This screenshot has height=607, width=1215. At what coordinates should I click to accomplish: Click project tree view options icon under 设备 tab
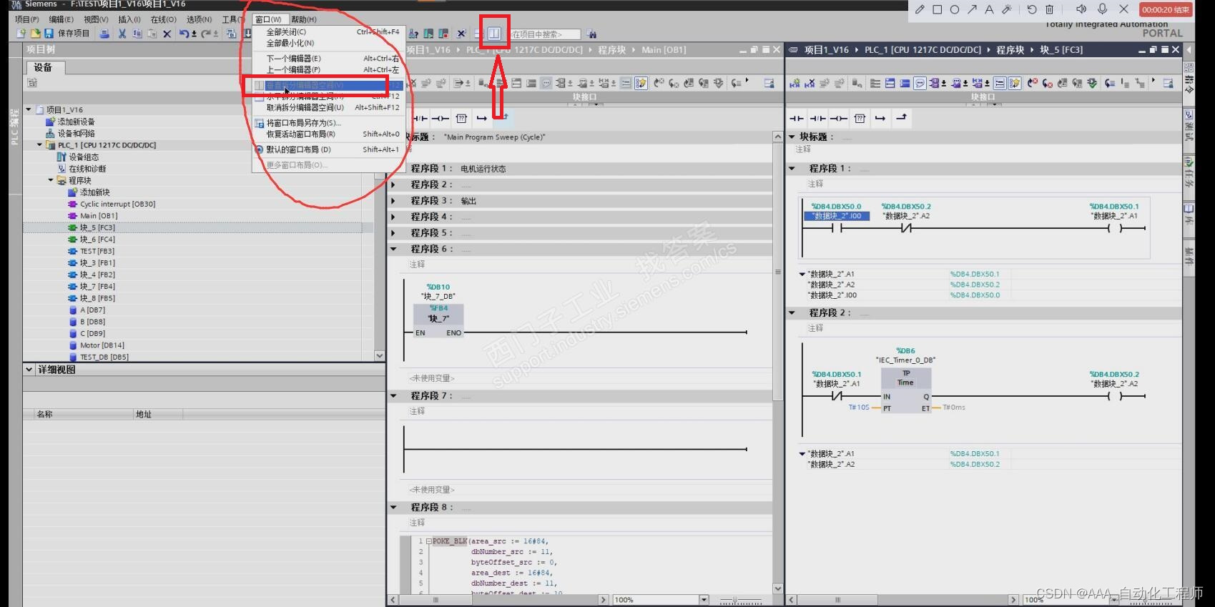pos(33,83)
